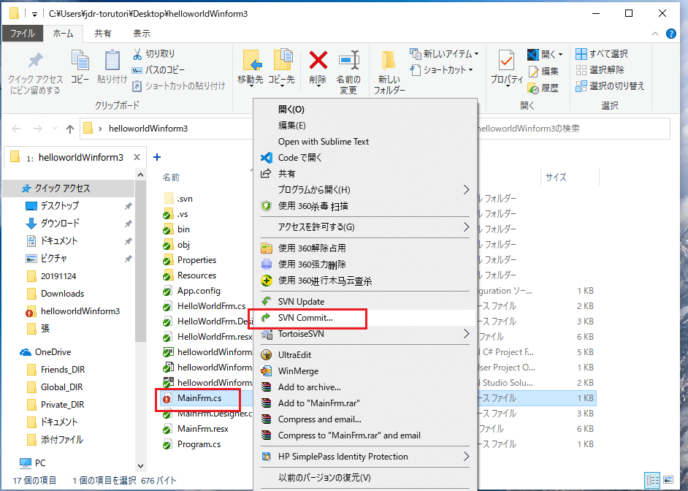Open the Help question mark icon
The height and width of the screenshot is (491, 688).
click(671, 34)
